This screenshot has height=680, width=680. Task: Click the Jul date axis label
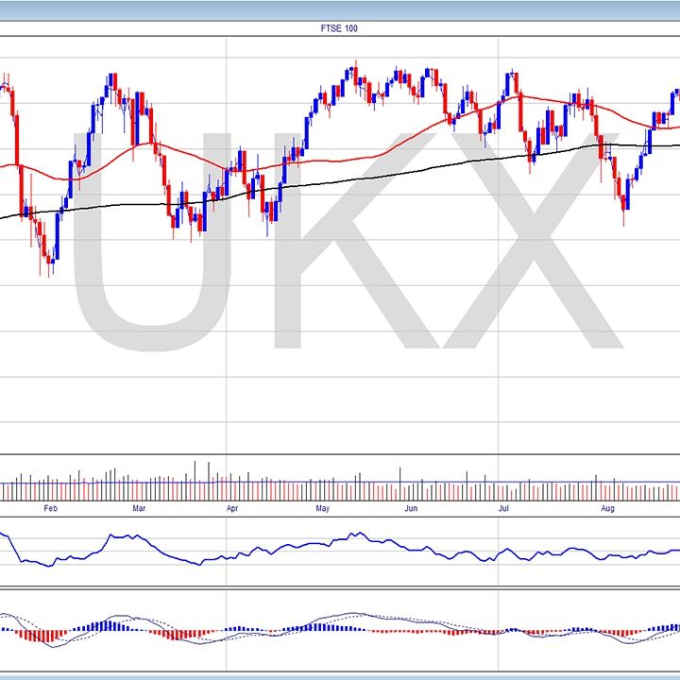pos(503,509)
